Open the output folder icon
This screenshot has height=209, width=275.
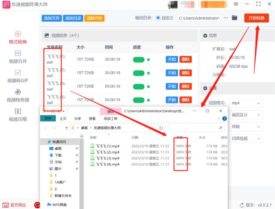coord(234,18)
